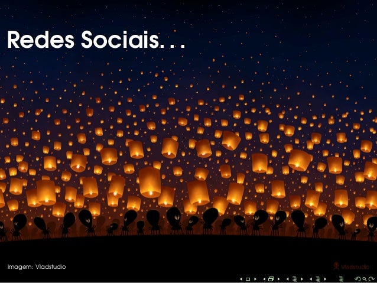Viewport: 377px width, 283px height.
Task: Click the stacked frames navigation icon
Action: click(x=271, y=279)
